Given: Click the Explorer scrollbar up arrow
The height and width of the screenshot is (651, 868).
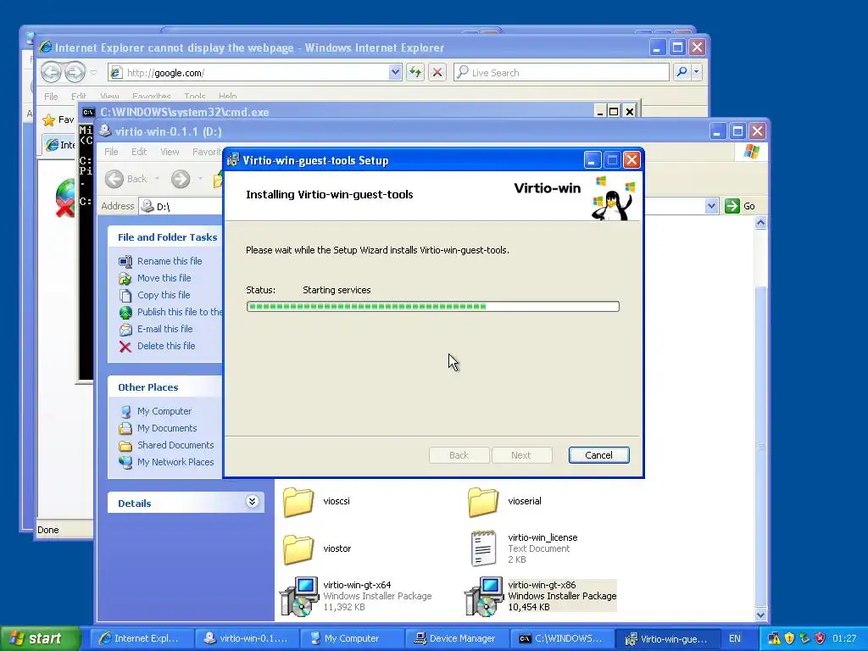Looking at the screenshot, I should (x=760, y=223).
